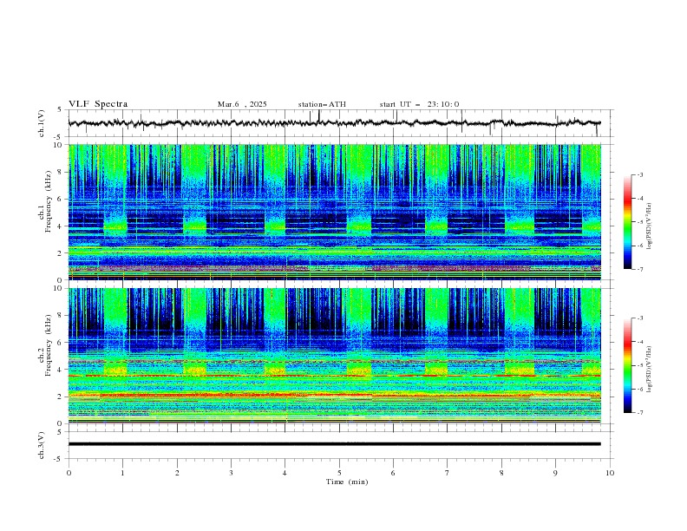This screenshot has height=531, width=687.
Task: Click the '0' tick label on time axis
Action: point(69,473)
